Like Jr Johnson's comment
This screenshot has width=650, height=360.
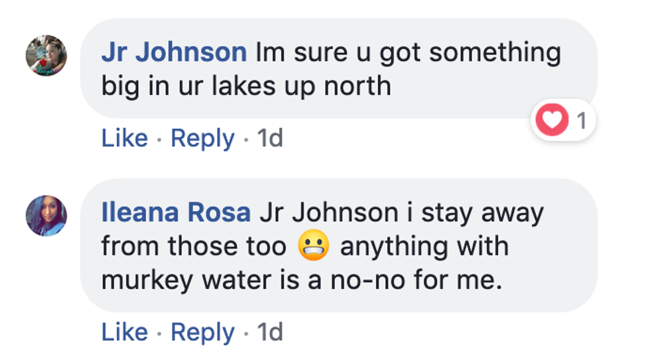pos(125,138)
